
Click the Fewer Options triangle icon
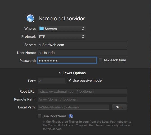coord(60,73)
